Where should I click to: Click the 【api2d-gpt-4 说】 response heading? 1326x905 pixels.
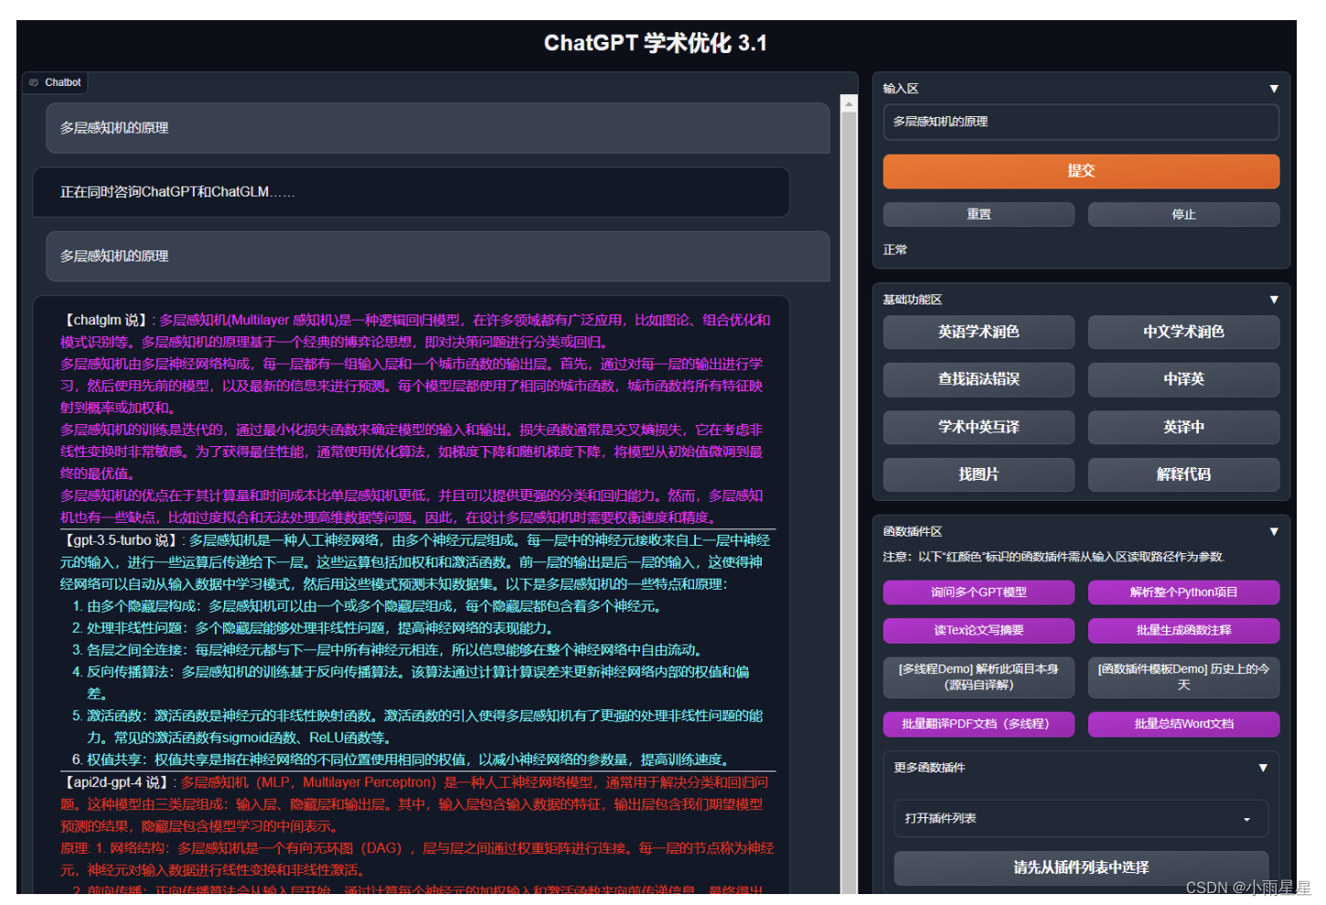(x=115, y=783)
